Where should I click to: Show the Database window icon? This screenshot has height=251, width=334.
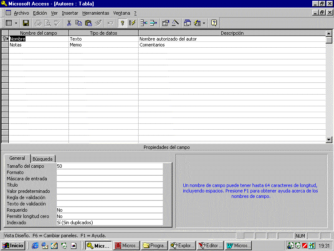point(187,23)
